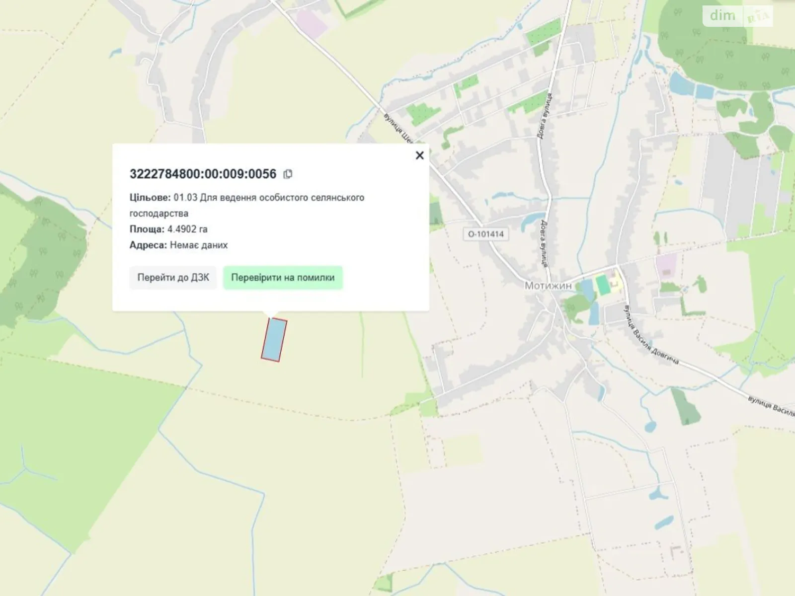Click bright green sports field in Мотижин
795x596 pixels.
[603, 285]
